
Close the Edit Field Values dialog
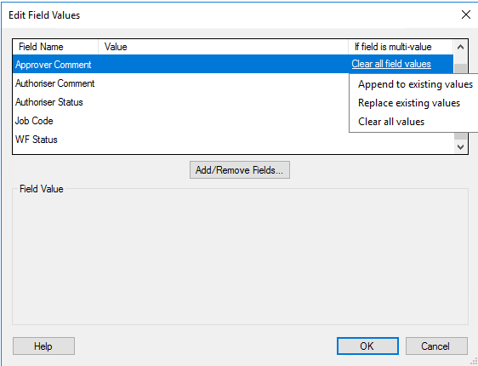[466, 14]
